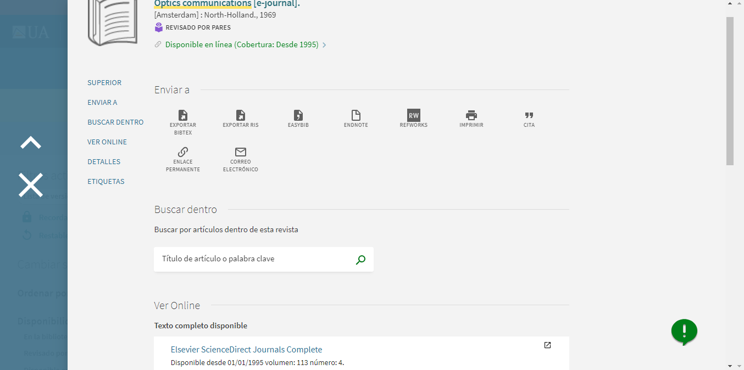The image size is (744, 370).
Task: Open Elsevier link in new window icon
Action: point(547,345)
